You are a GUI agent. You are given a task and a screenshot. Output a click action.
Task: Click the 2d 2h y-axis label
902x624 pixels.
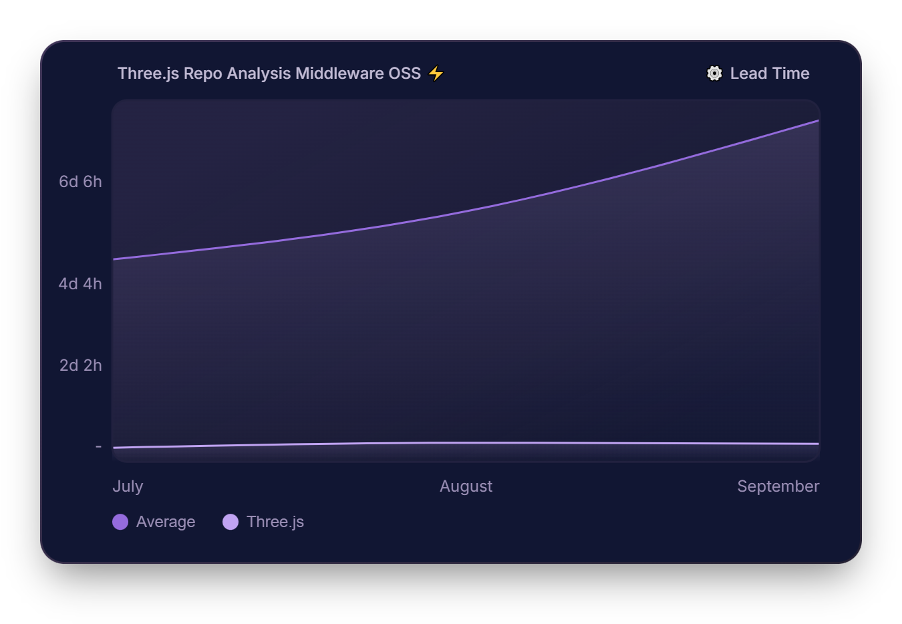pyautogui.click(x=81, y=365)
